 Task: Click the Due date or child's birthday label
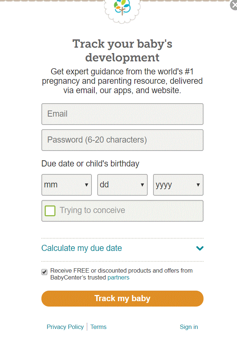point(90,164)
